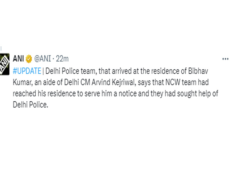Click the word Kumar starting second line
233x175 pixels.
click(x=23, y=82)
